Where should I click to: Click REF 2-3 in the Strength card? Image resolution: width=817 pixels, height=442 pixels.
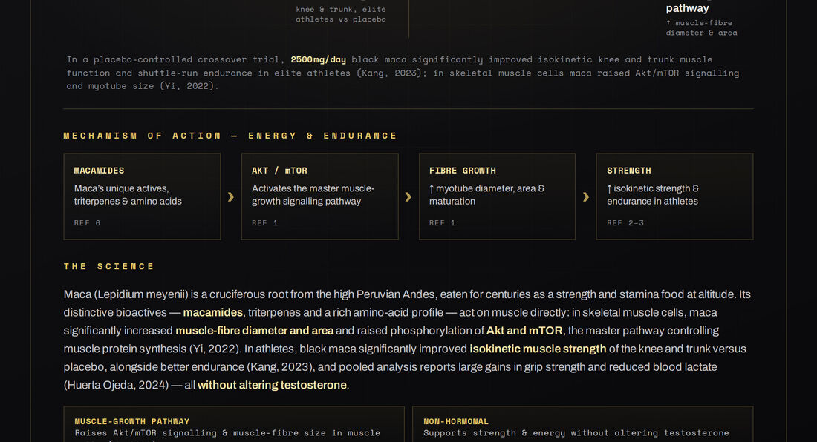tap(625, 223)
